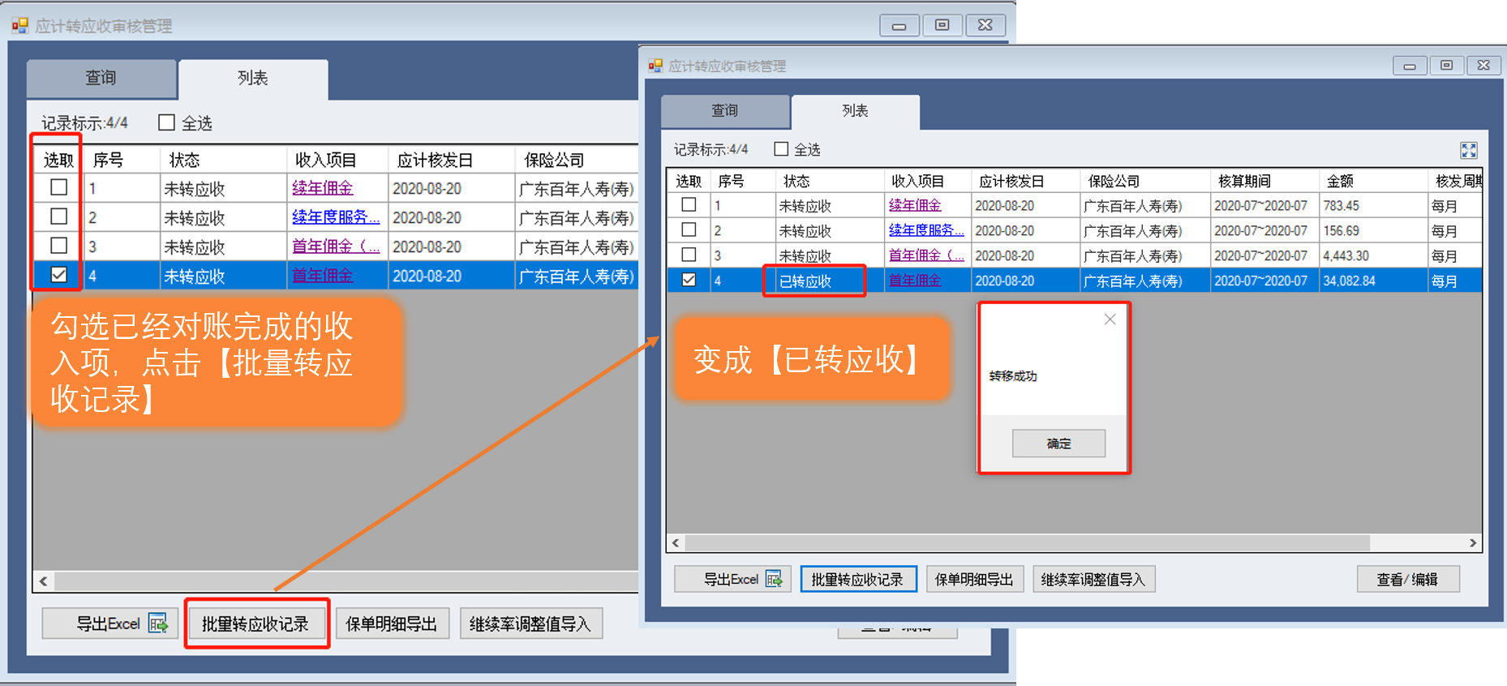1507x686 pixels.
Task: Minimize the right 应计转应收审核管理 window
Action: (1410, 66)
